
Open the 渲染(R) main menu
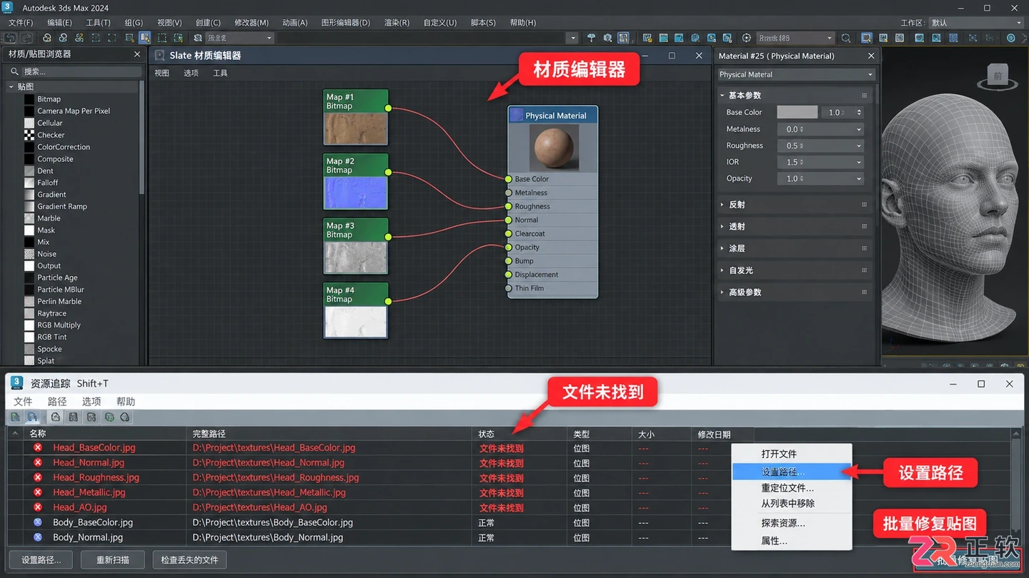click(x=397, y=23)
